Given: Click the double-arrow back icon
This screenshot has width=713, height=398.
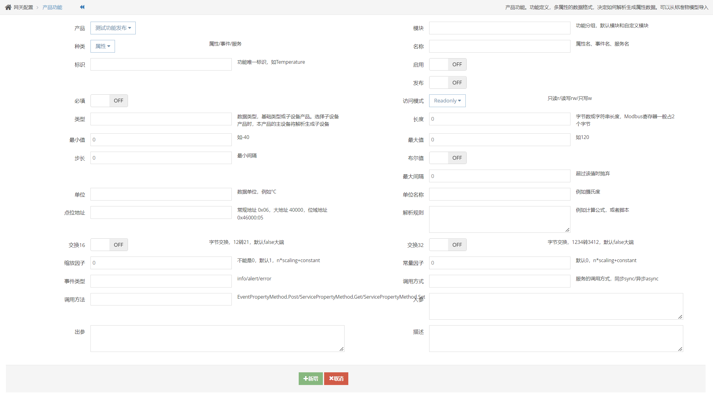Looking at the screenshot, I should point(82,7).
